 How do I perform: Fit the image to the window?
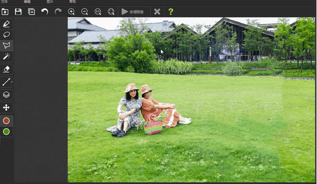click(111, 12)
